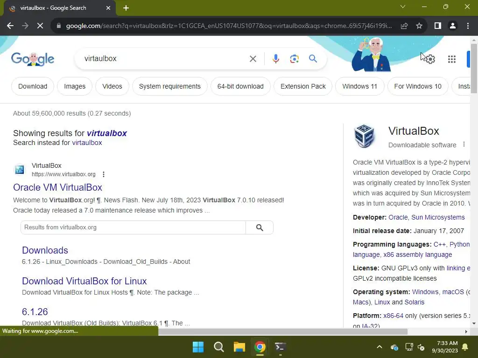Open Download VirtualBox for Linux link
The width and height of the screenshot is (478, 358).
(x=84, y=281)
